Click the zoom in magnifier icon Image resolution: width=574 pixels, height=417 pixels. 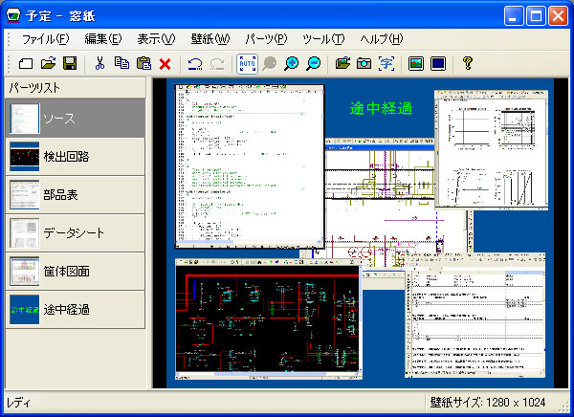coord(291,64)
